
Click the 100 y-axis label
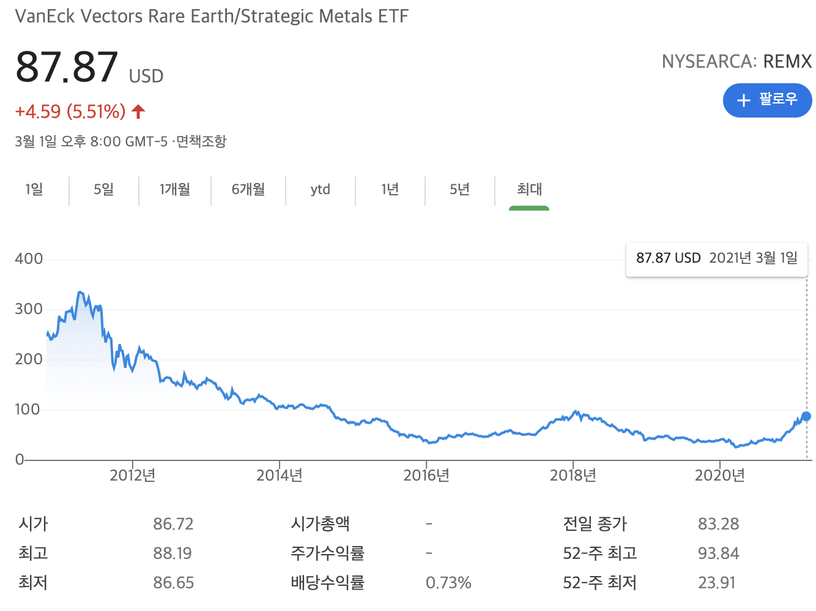[x=29, y=410]
